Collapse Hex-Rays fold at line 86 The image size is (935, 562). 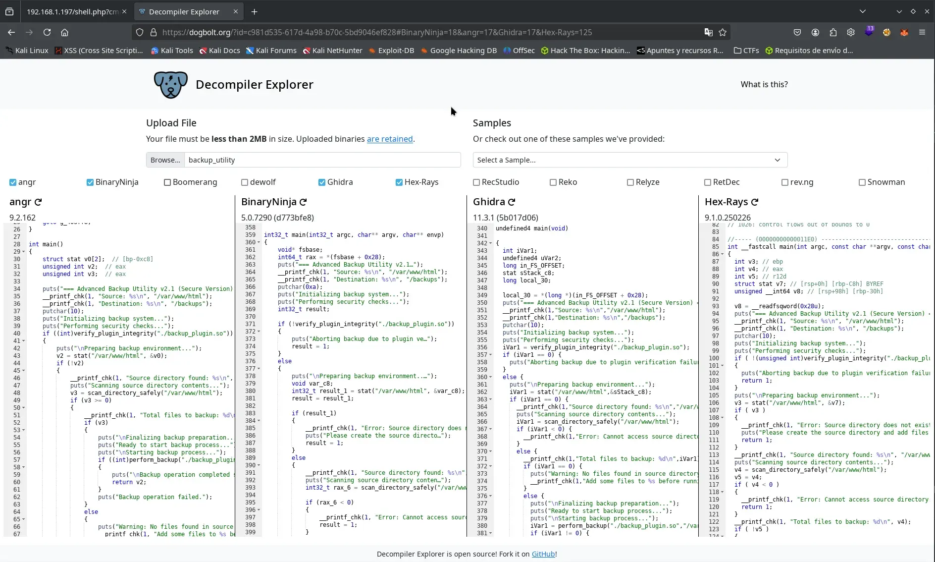click(x=722, y=254)
